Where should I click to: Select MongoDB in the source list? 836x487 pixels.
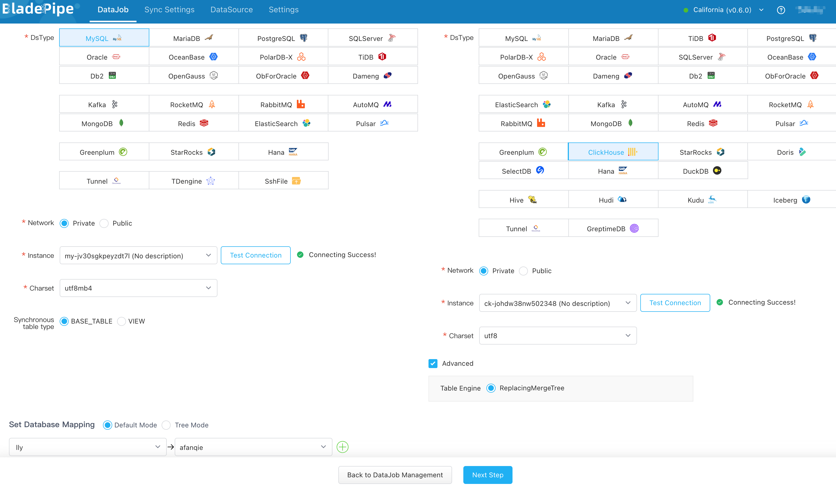click(x=104, y=123)
